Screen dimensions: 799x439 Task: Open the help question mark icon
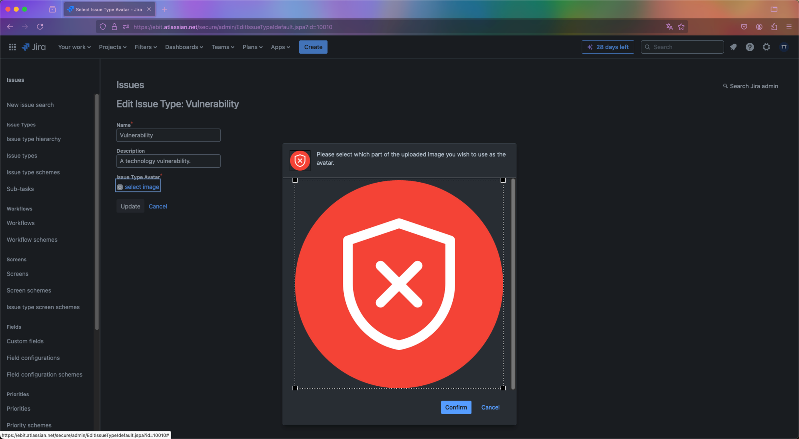[x=750, y=47]
